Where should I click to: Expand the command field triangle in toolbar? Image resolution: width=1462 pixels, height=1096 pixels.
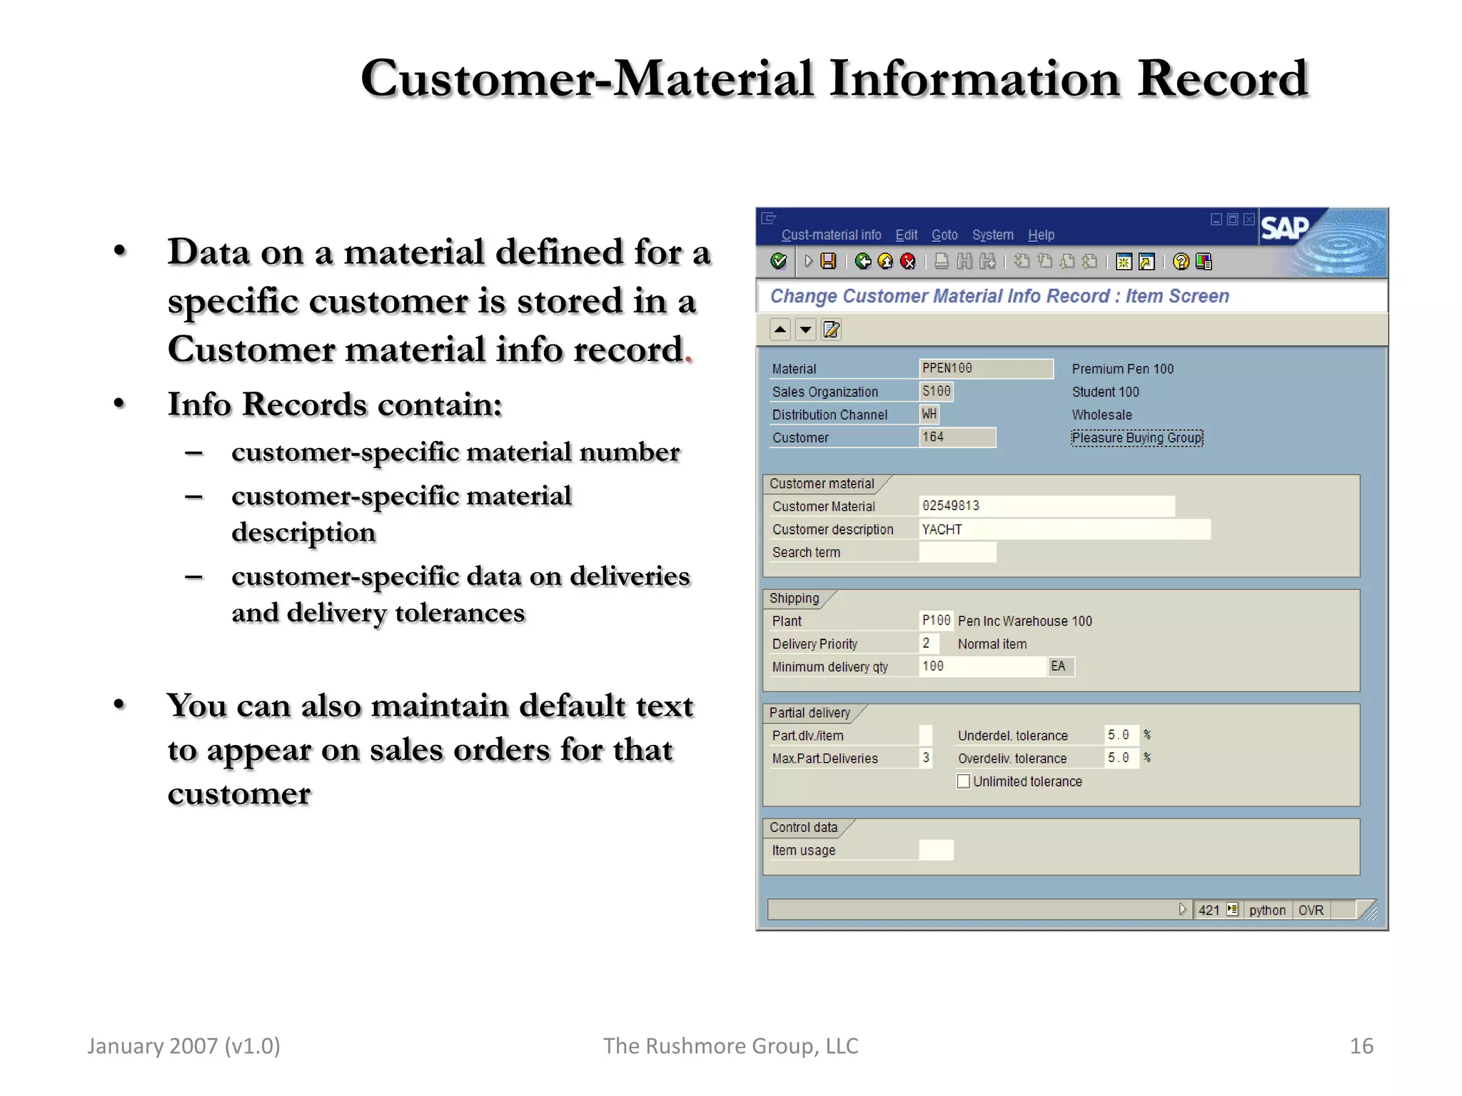[808, 261]
